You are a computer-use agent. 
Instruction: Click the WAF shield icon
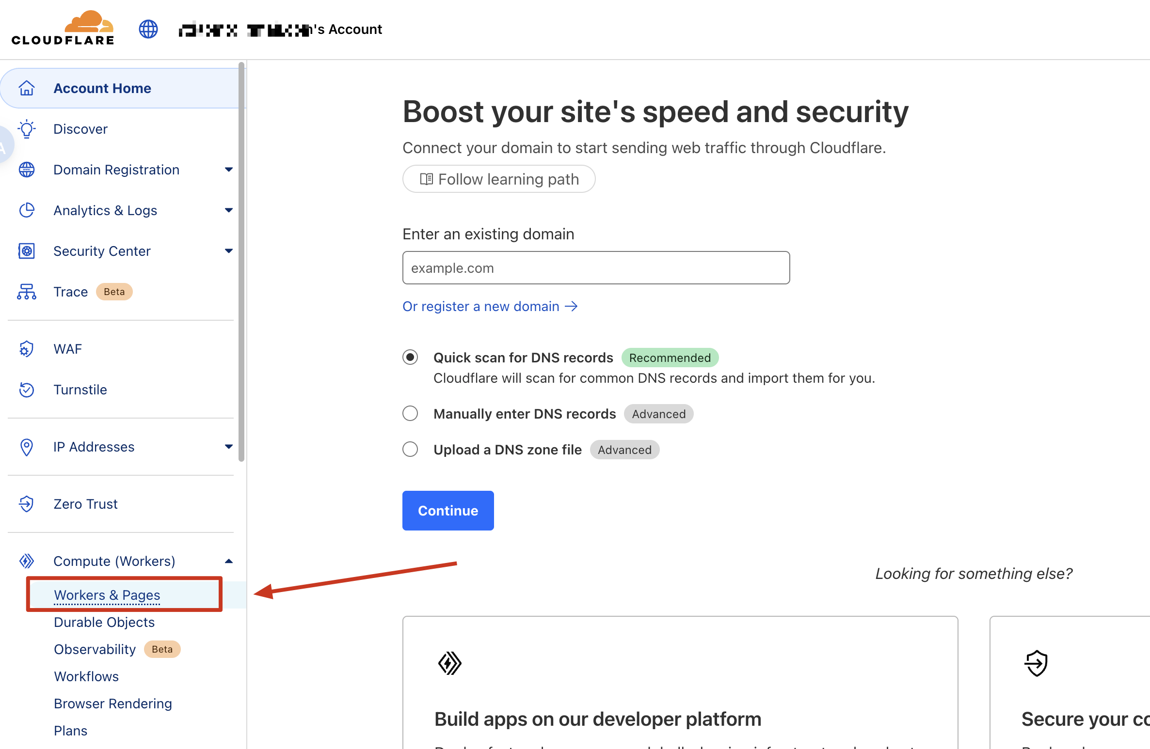click(x=27, y=349)
